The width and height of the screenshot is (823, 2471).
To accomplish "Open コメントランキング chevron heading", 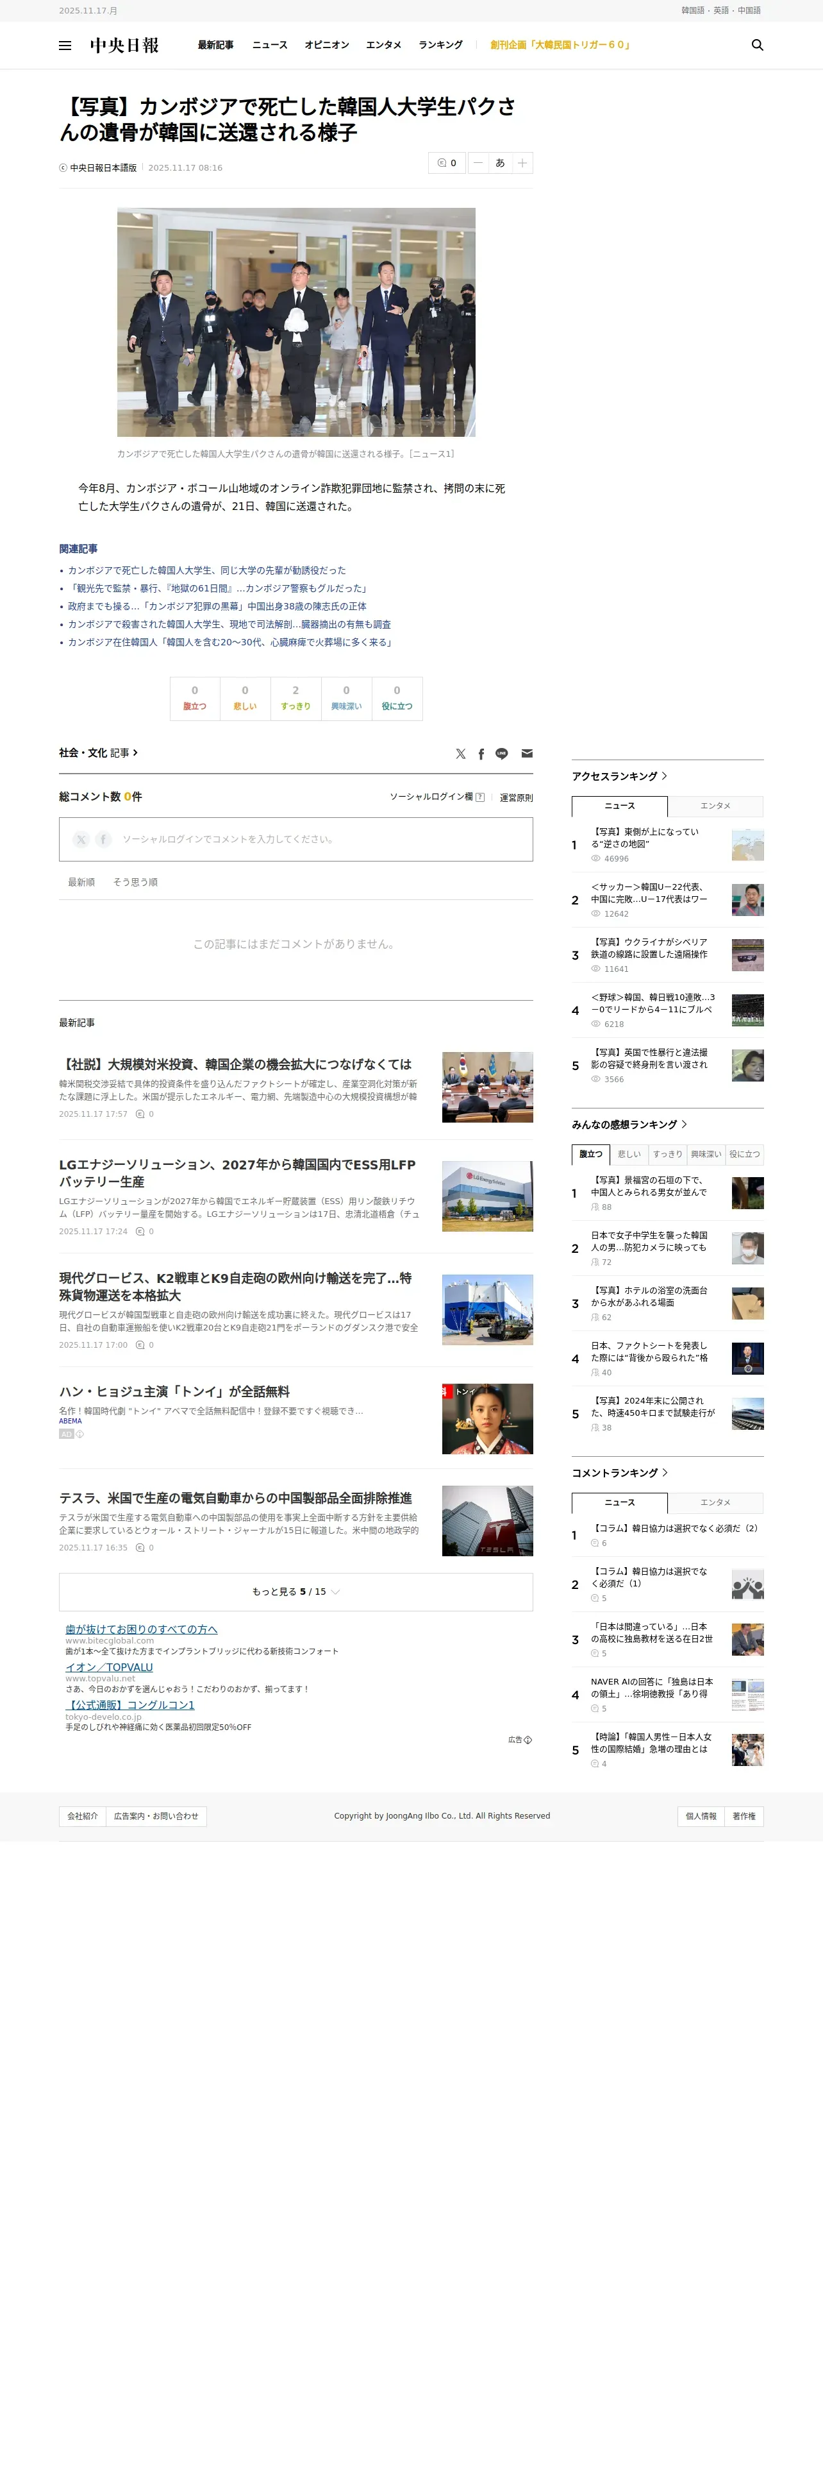I will [620, 1472].
